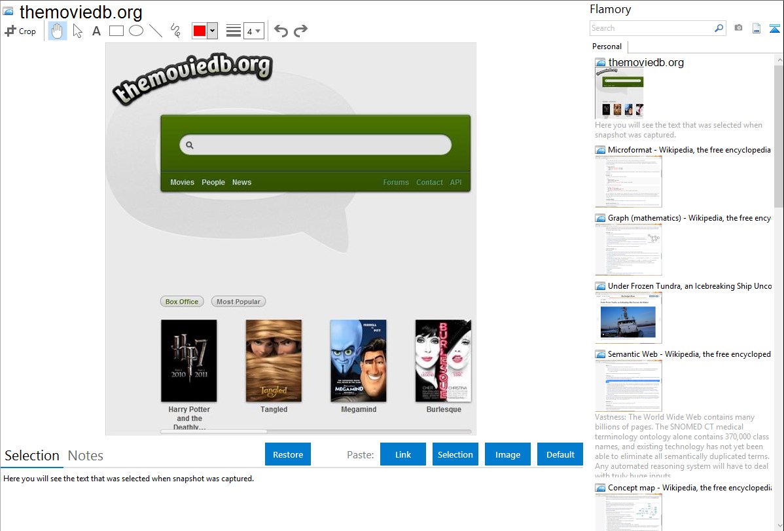Select the rectangle shape tool
Viewport: 784px width, 531px height.
click(116, 31)
